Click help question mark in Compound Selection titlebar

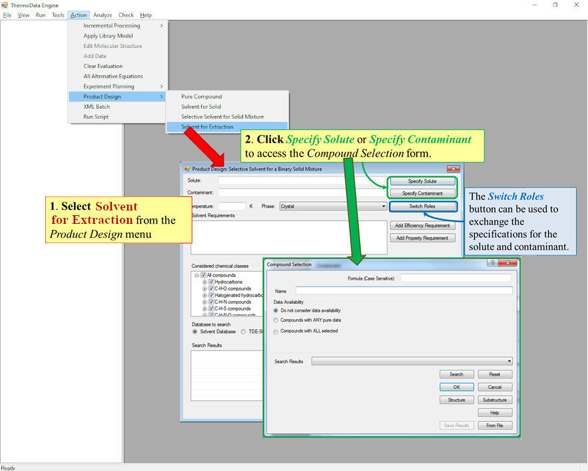[x=493, y=262]
